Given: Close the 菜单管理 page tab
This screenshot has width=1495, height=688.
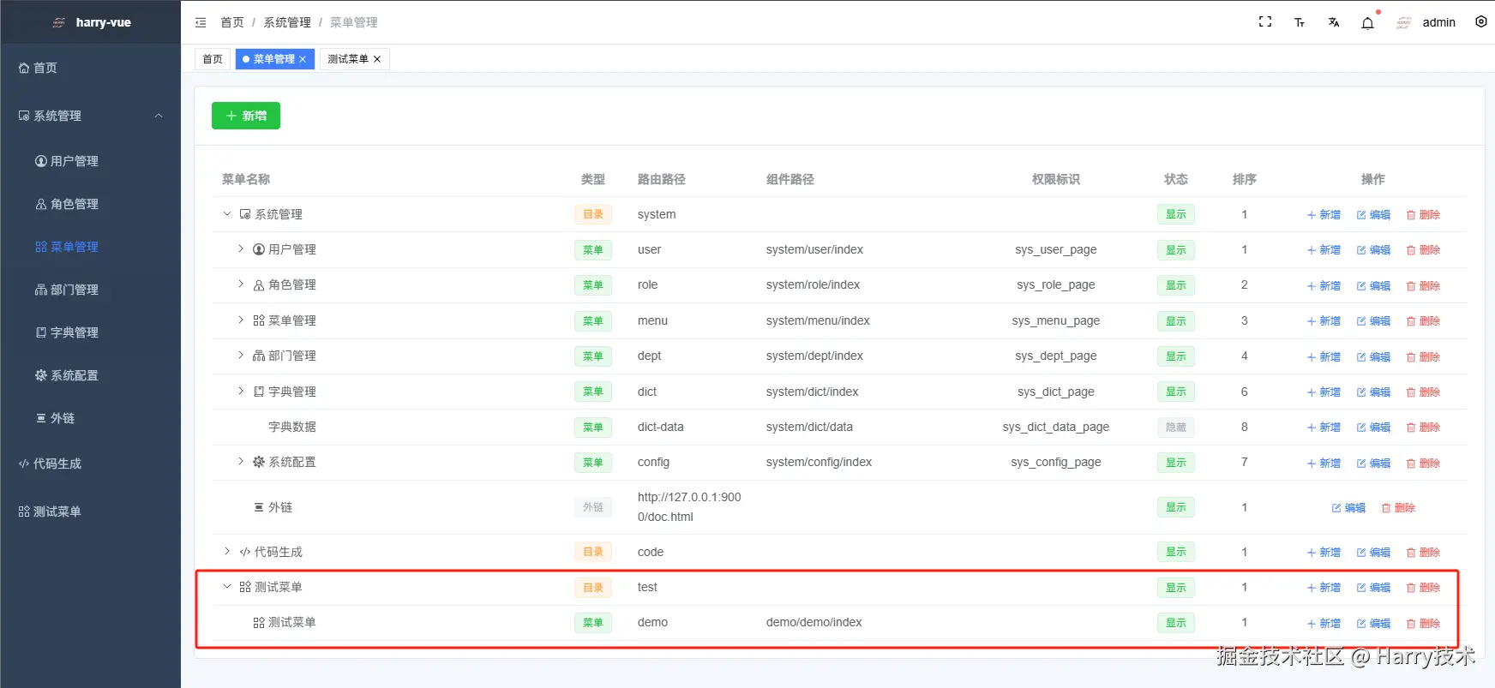Looking at the screenshot, I should (x=303, y=59).
